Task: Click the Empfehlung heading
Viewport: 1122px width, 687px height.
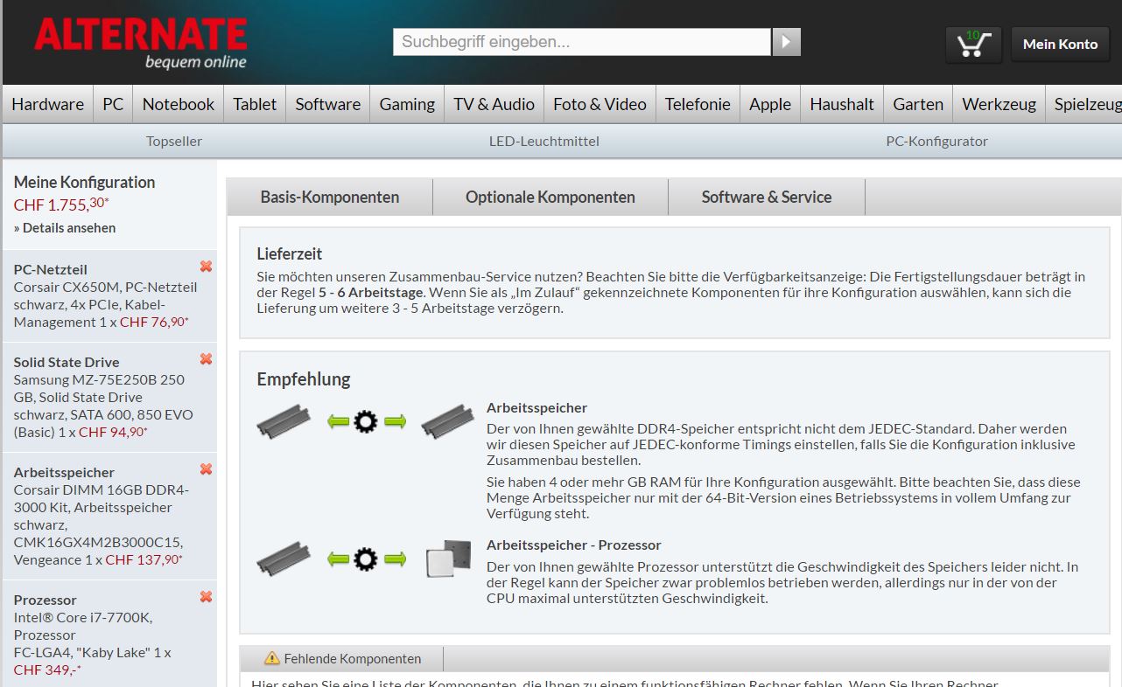Action: [x=304, y=379]
